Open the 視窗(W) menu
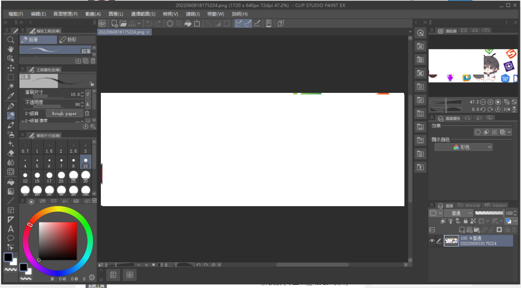 click(216, 14)
